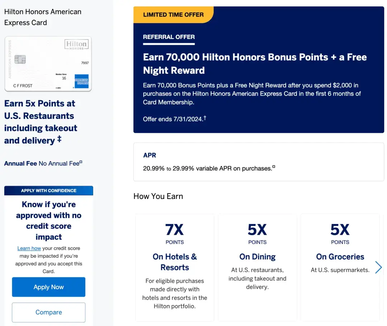Click the Hilton Honors credit card thumbnail
Image resolution: width=387 pixels, height=326 pixels.
point(48,64)
